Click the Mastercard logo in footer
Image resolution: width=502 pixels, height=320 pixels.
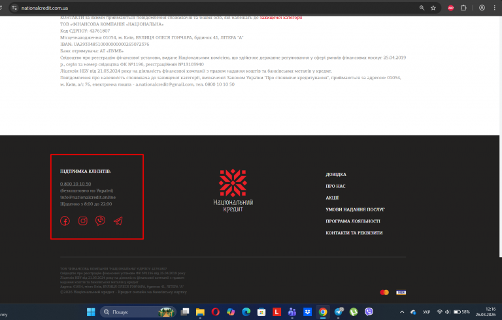384,293
